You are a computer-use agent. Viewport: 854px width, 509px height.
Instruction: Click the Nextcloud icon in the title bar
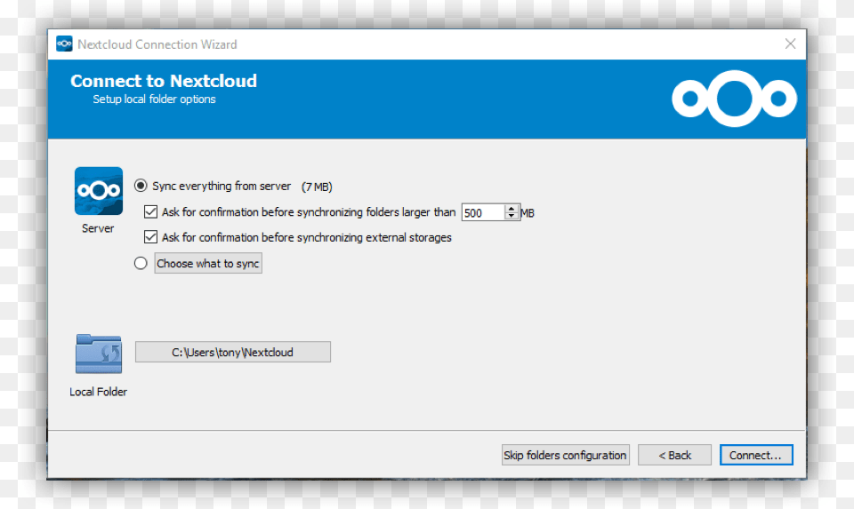[64, 44]
